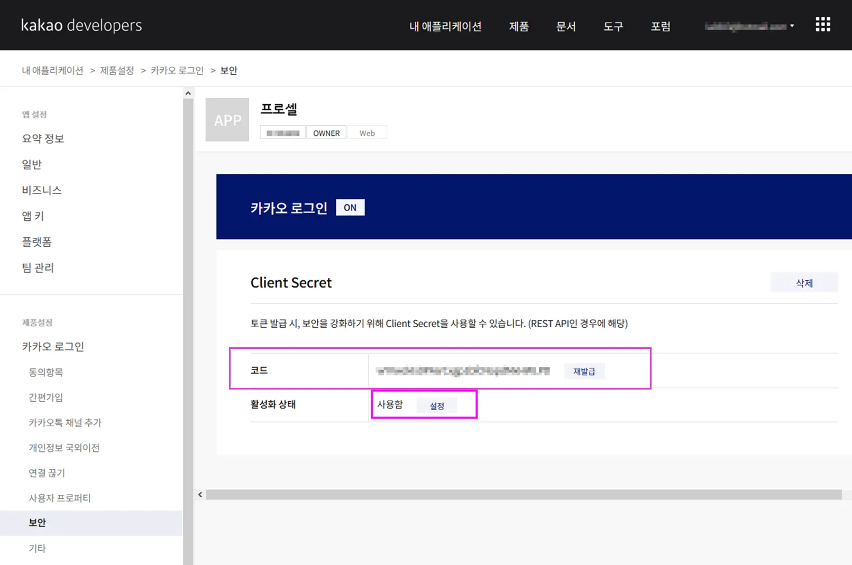The width and height of the screenshot is (852, 565).
Task: Click the 카카오 로그인 banner title
Action: 289,208
